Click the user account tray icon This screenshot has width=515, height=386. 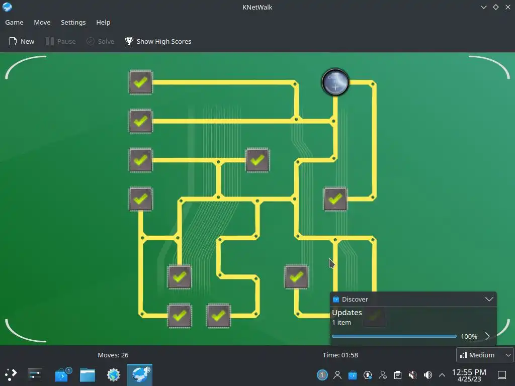337,375
